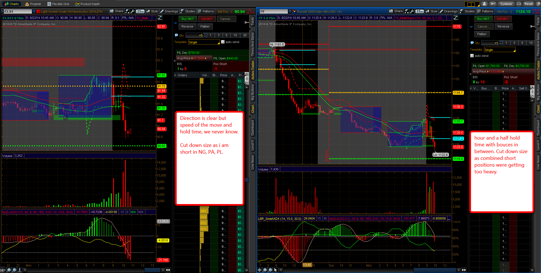Open the Chart side tab for /TF
Image resolution: width=541 pixels, height=273 pixels.
point(538,109)
